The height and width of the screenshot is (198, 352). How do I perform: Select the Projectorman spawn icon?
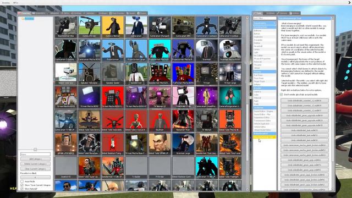113,50
